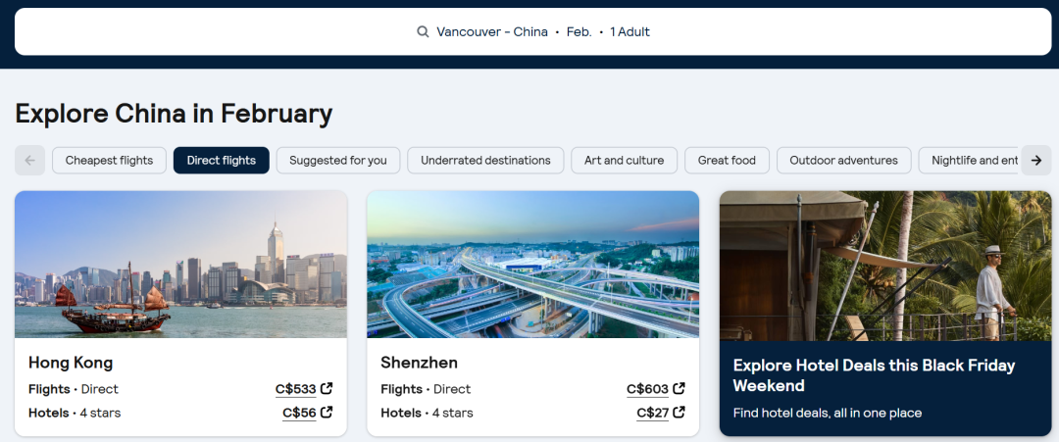
Task: Open the Vancouver – China search bar
Action: click(x=532, y=32)
